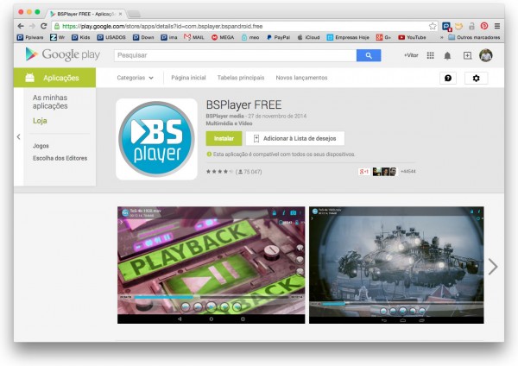Collapse sidebar with left chevron
The width and height of the screenshot is (518, 366).
pyautogui.click(x=18, y=136)
